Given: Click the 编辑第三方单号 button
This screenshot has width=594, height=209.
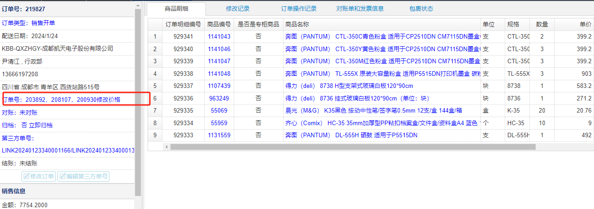Looking at the screenshot, I should click(83, 176).
